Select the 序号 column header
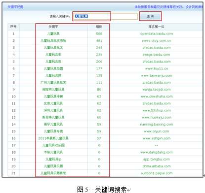This screenshot has height=193, width=205. (13, 27)
